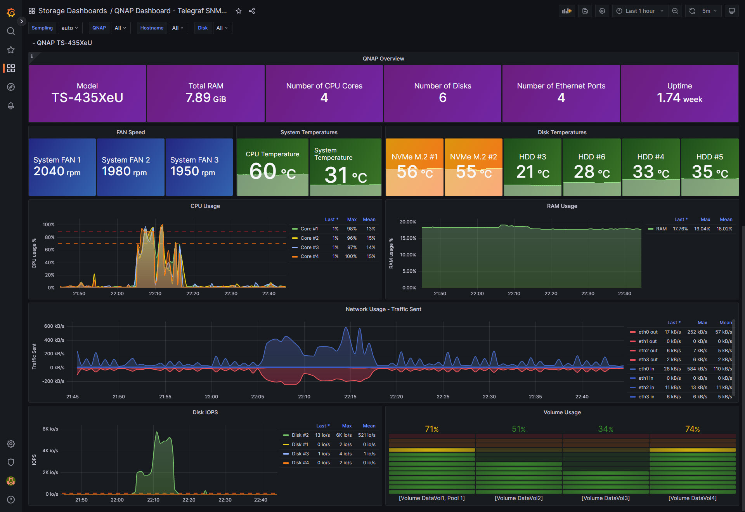Click the Grafana logo home icon
This screenshot has width=745, height=512.
click(11, 12)
